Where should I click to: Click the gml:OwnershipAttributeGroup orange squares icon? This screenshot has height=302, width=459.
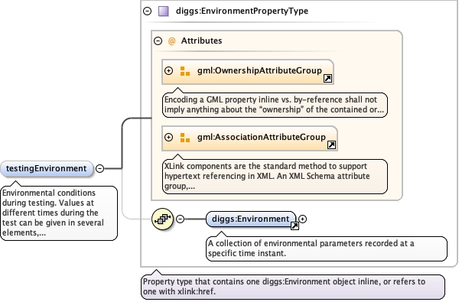click(x=184, y=71)
